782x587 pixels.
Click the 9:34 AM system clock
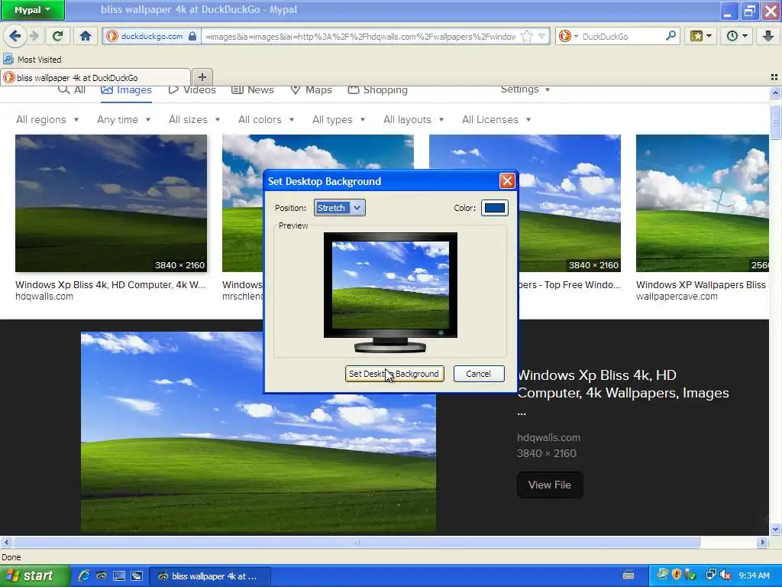point(755,576)
